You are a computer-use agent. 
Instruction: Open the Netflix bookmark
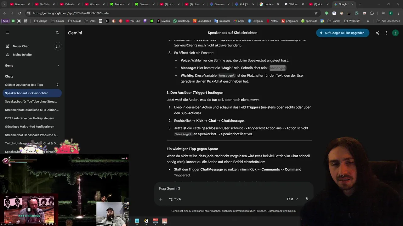click(x=272, y=21)
